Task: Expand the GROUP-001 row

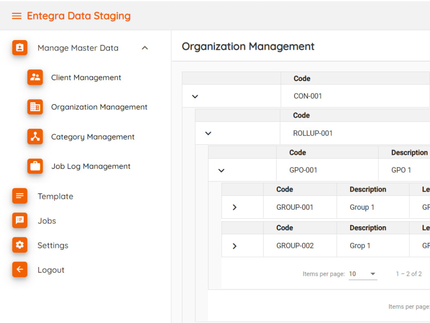Action: click(234, 208)
